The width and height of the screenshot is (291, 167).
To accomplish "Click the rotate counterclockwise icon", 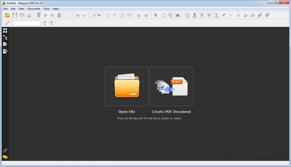I will (x=139, y=15).
